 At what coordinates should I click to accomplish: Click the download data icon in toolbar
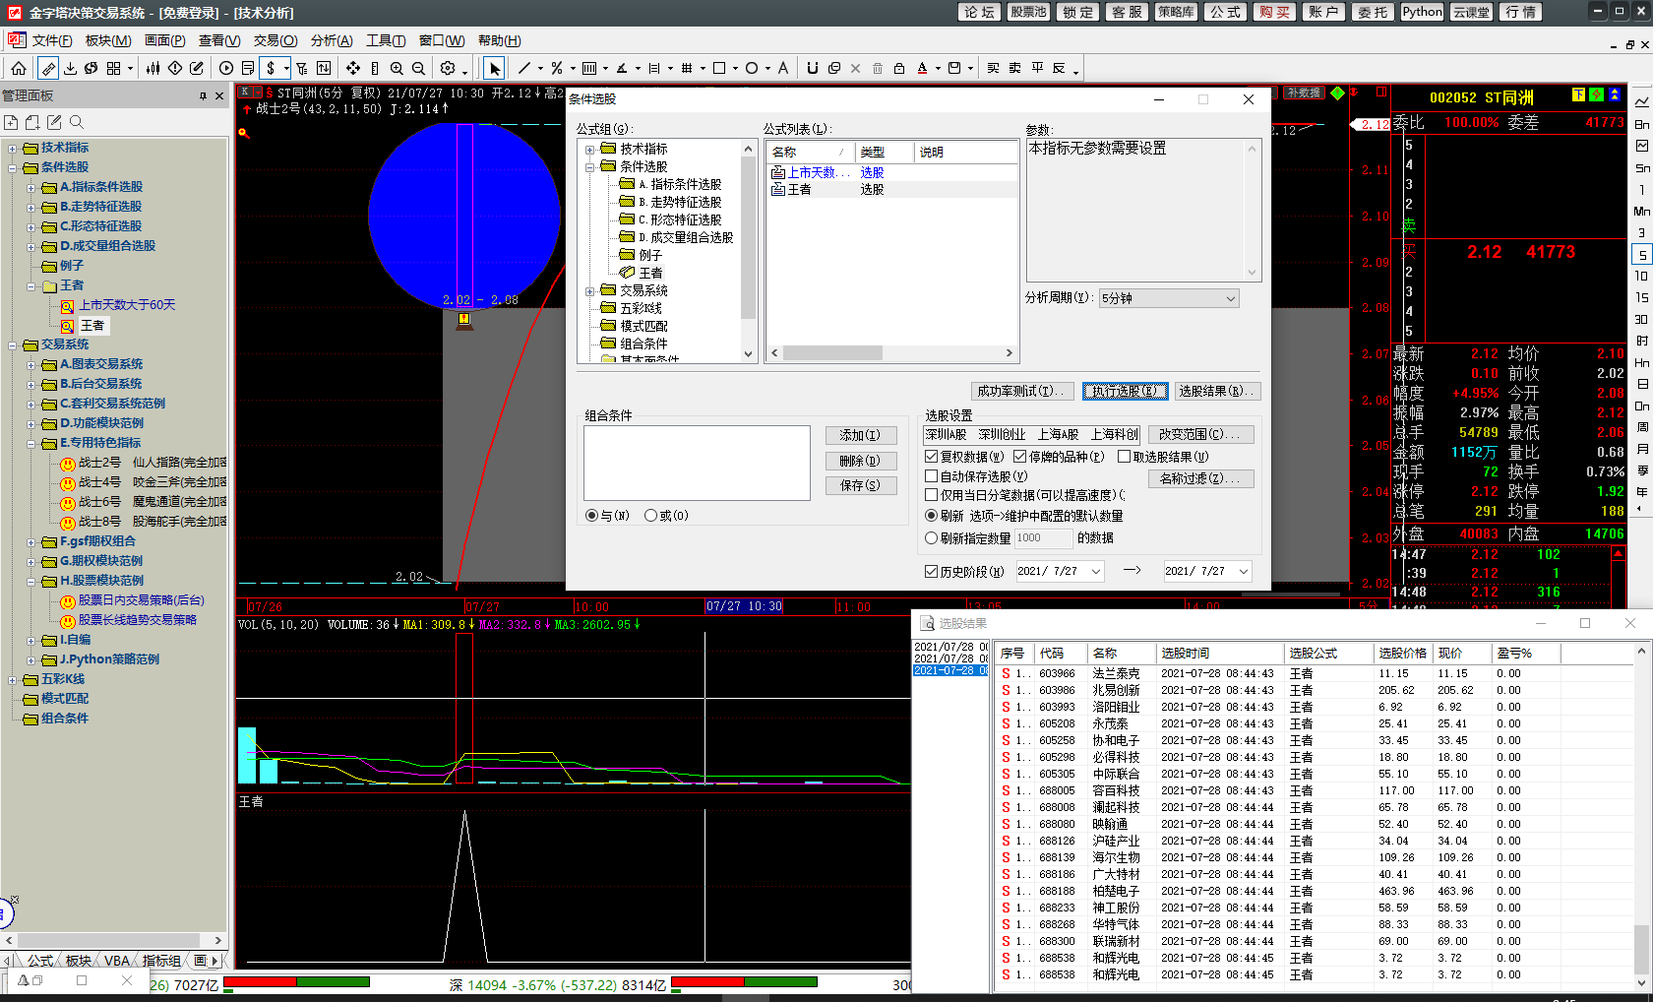click(70, 68)
